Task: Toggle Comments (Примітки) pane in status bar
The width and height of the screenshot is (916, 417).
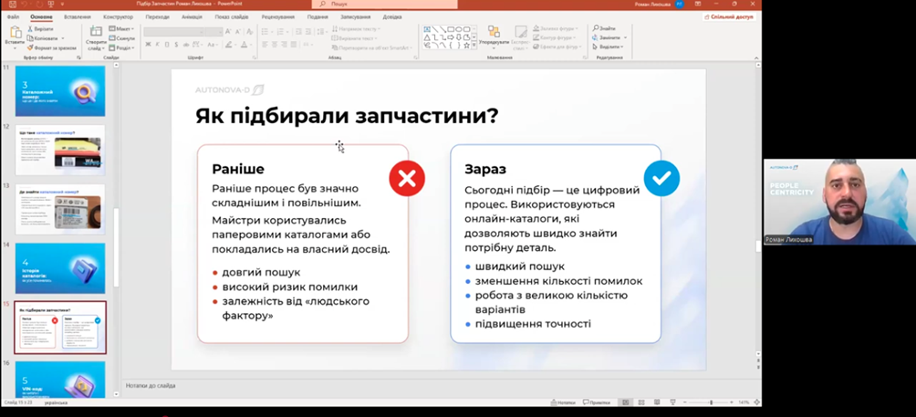Action: click(597, 402)
